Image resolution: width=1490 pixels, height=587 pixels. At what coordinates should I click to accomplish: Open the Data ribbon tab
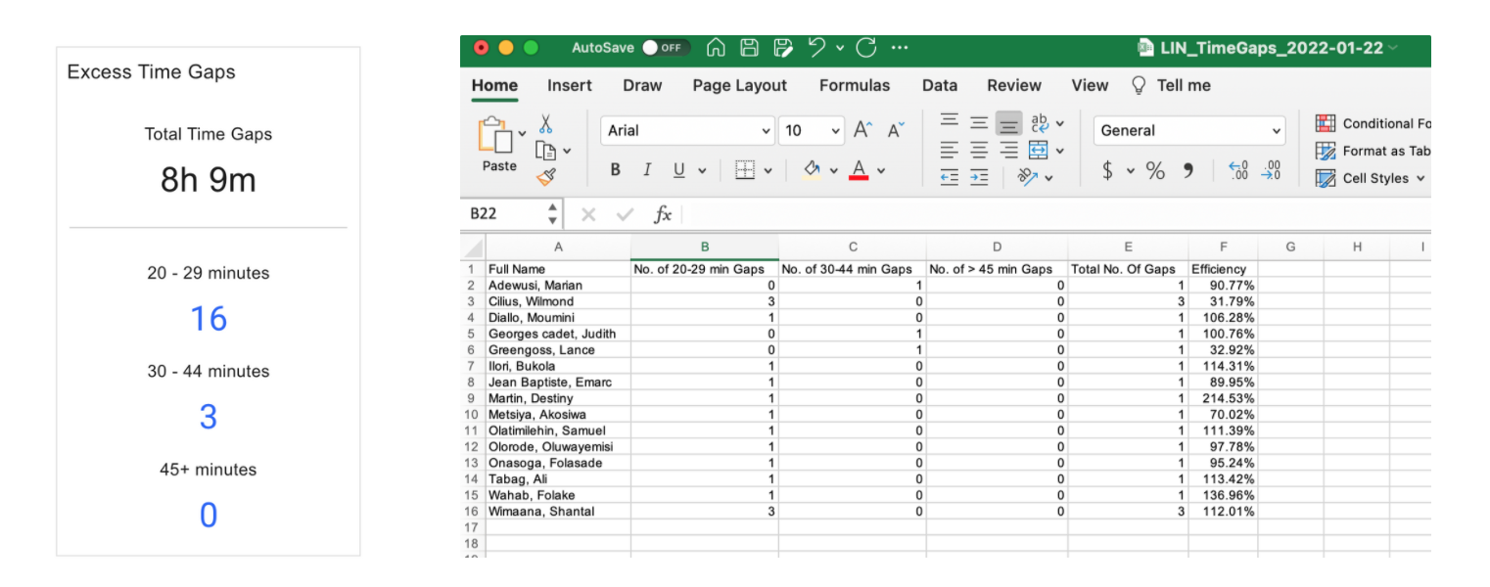(939, 85)
